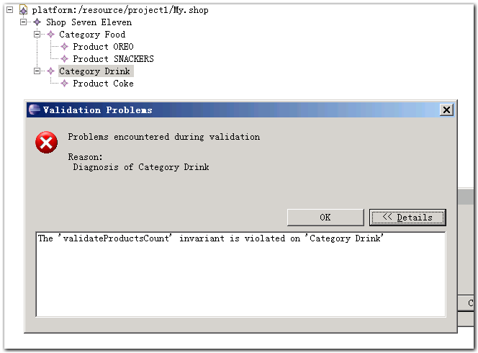This screenshot has width=478, height=353.
Task: Close the Validation Problems dialog
Action: coord(446,110)
